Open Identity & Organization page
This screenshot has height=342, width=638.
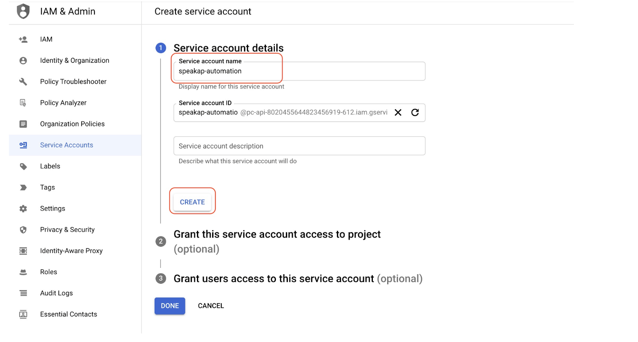tap(75, 61)
